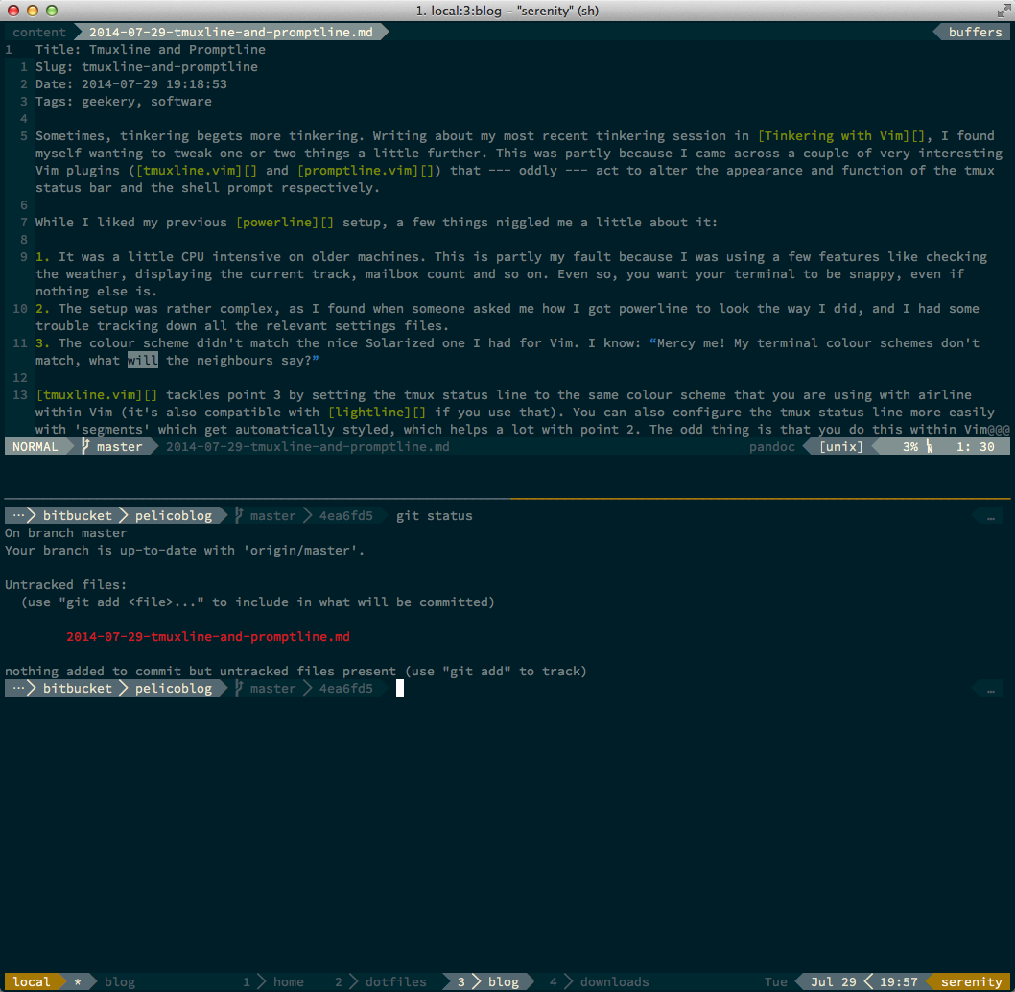Click the git branch icon in Vim's statusline
Image resolution: width=1015 pixels, height=992 pixels.
click(x=85, y=446)
